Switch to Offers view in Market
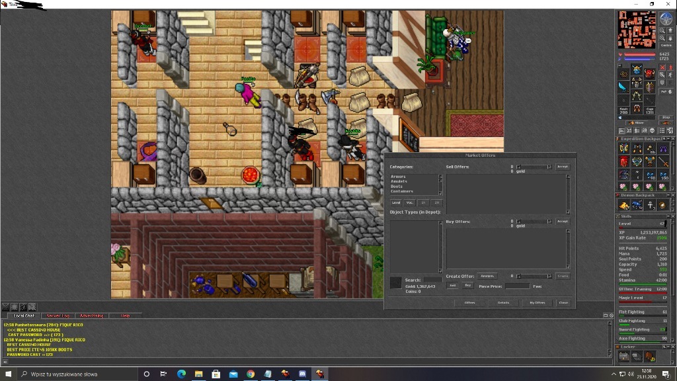 click(x=469, y=303)
